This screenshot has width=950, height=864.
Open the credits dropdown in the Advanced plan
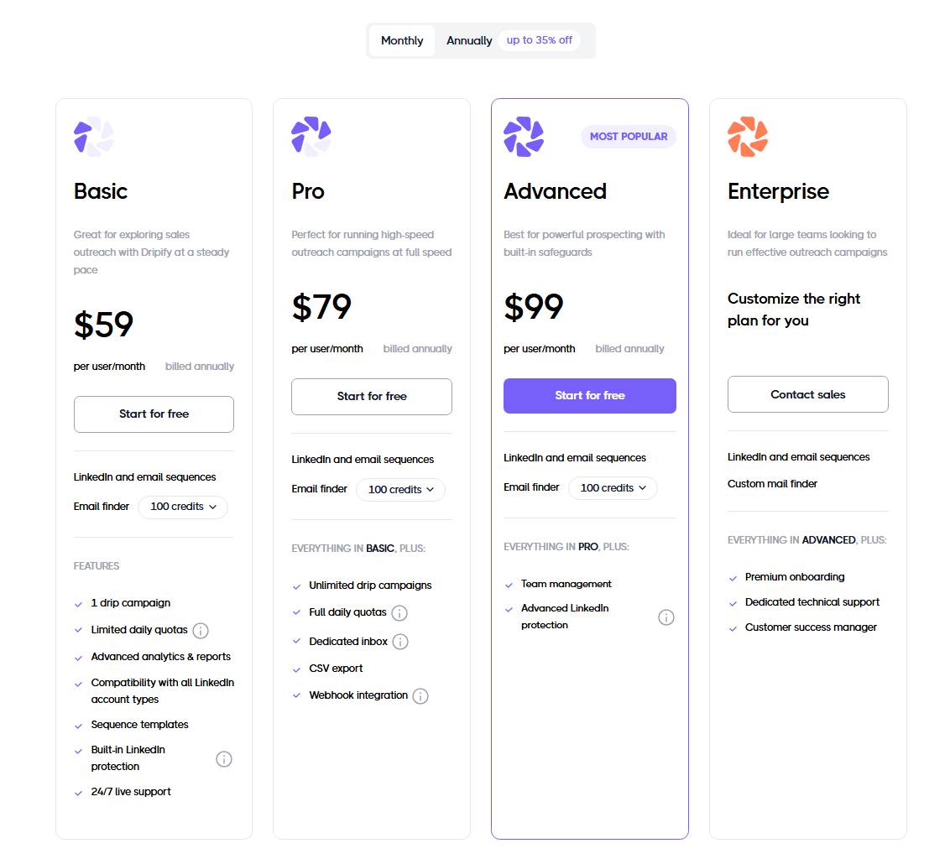click(613, 487)
